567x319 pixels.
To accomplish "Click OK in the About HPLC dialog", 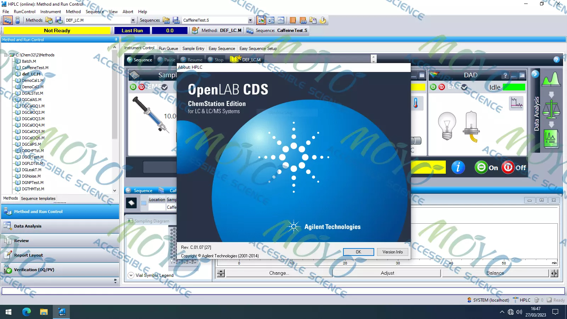I will click(x=358, y=252).
